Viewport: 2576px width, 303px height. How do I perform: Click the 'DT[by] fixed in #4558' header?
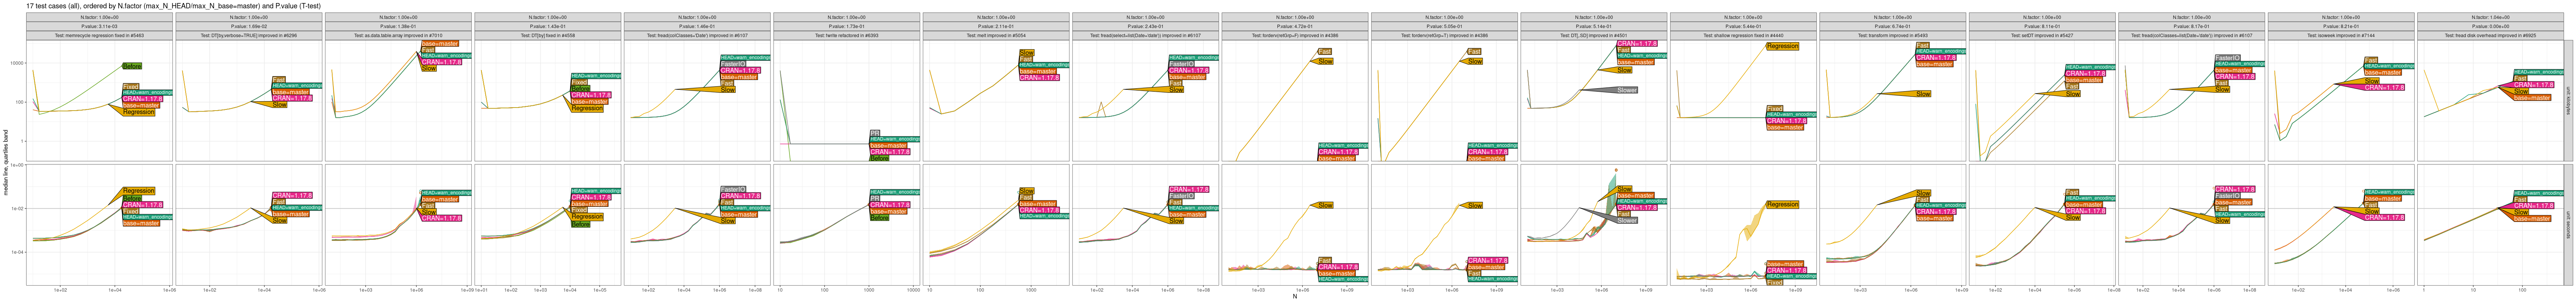click(x=547, y=35)
